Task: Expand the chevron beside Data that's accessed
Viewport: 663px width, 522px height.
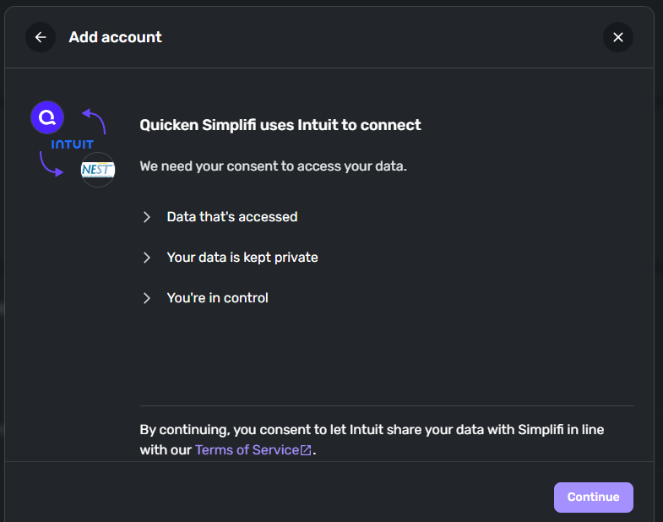Action: 147,217
